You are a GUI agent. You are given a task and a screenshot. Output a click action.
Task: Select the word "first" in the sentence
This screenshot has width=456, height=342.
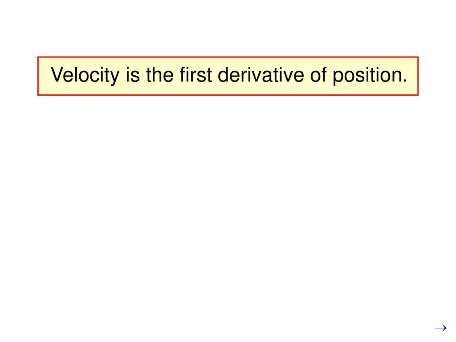click(x=195, y=75)
